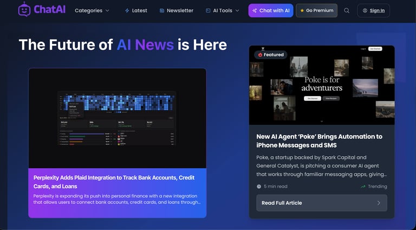The image size is (416, 230).
Task: Open the Newsletter menu item
Action: (177, 11)
